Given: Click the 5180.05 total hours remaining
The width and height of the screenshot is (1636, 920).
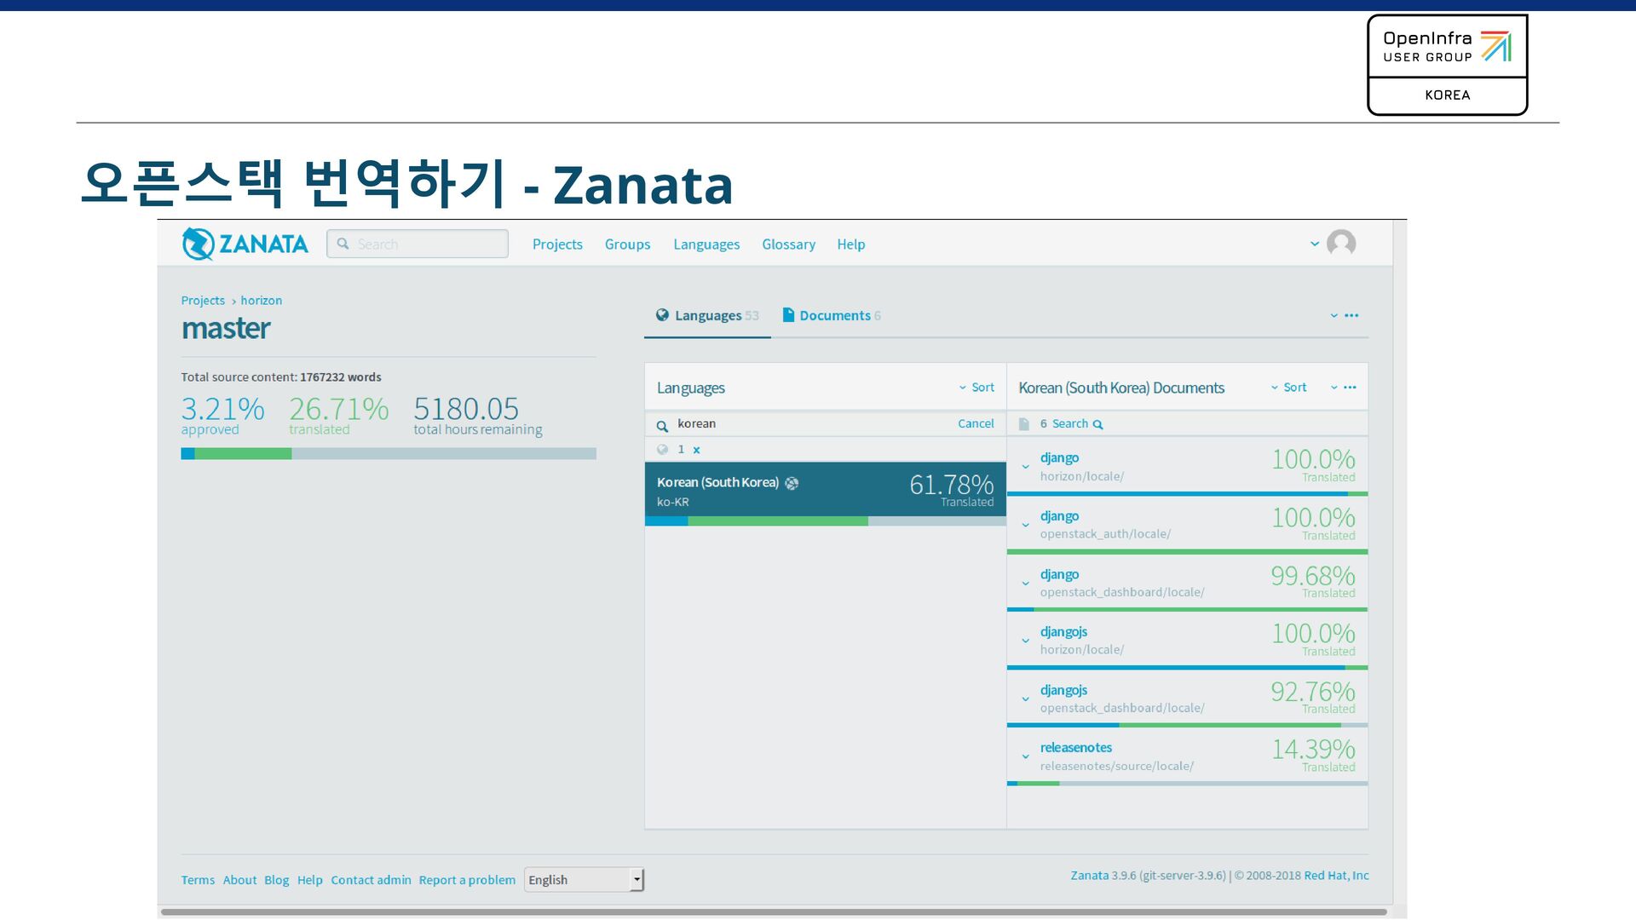Looking at the screenshot, I should pos(477,415).
